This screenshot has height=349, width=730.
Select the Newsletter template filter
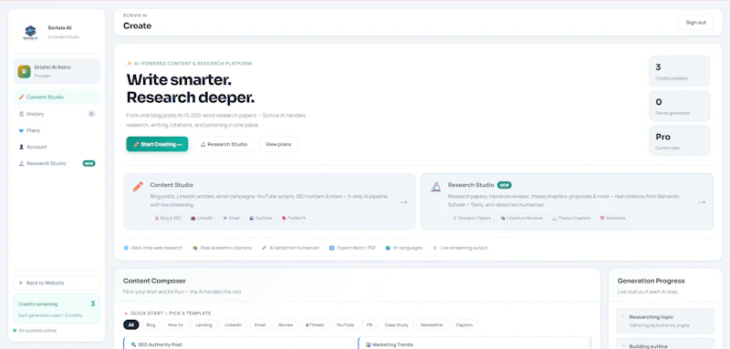tap(433, 324)
